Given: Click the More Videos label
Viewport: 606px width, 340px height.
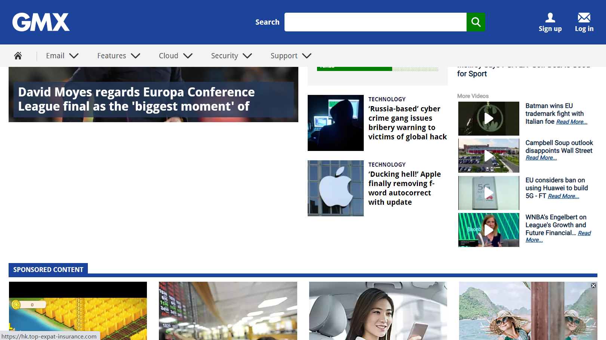Looking at the screenshot, I should (x=473, y=96).
